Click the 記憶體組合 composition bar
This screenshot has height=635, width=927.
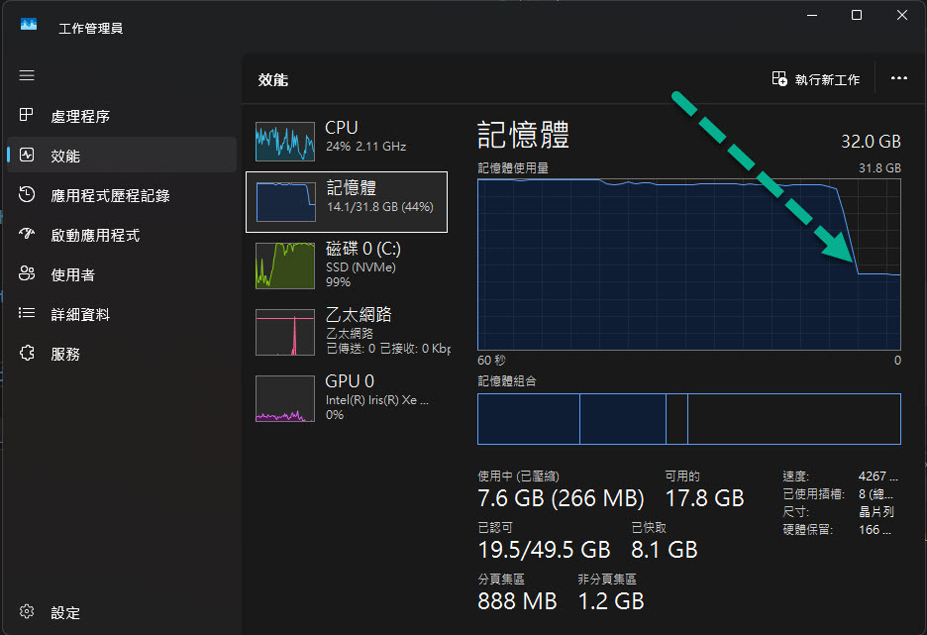click(x=689, y=418)
